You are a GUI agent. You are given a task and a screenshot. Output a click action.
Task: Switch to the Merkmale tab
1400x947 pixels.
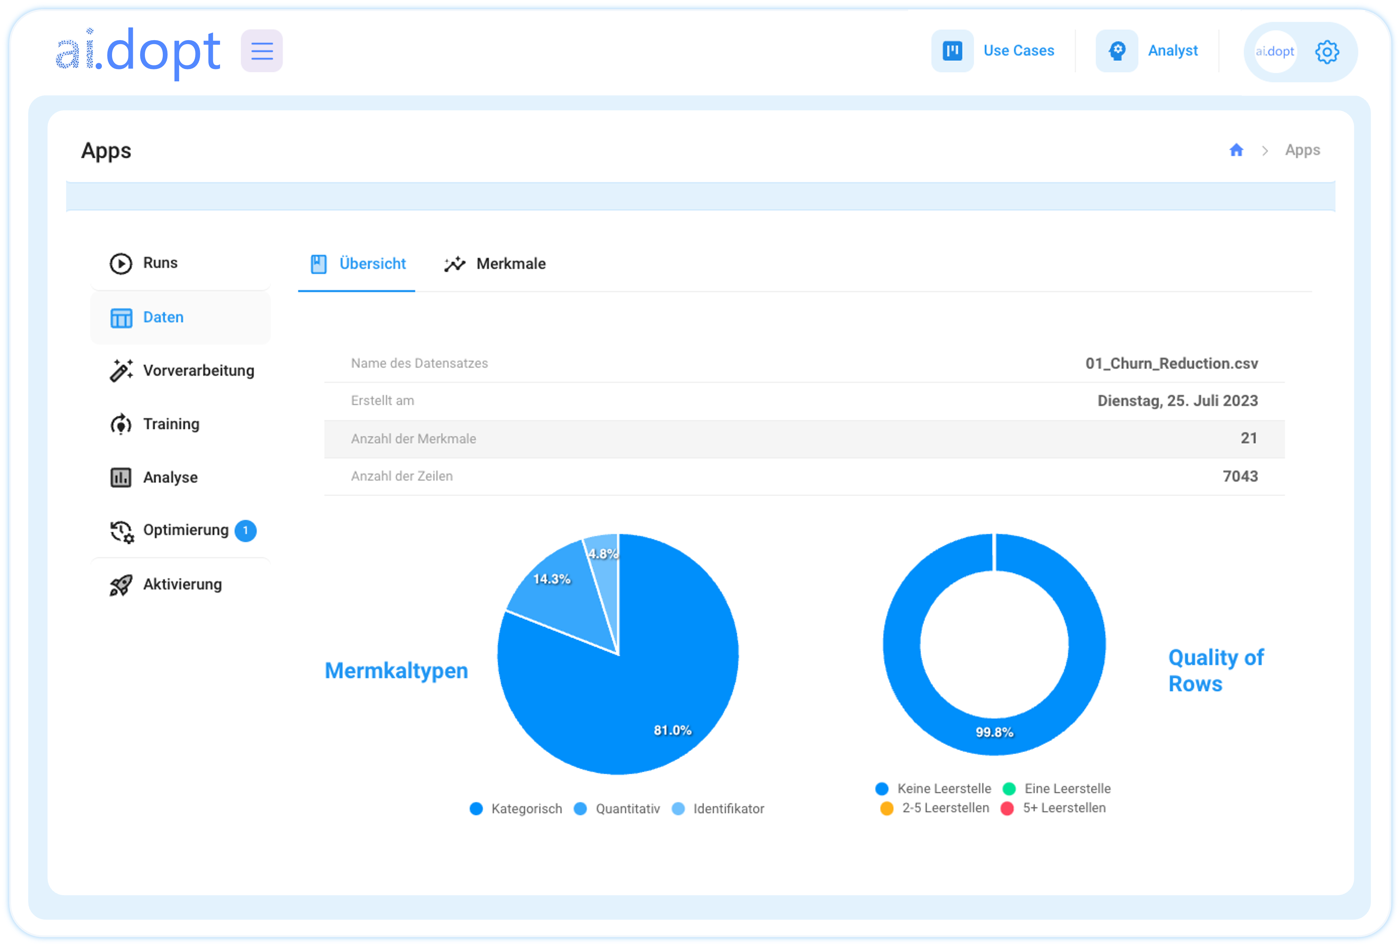pos(495,264)
